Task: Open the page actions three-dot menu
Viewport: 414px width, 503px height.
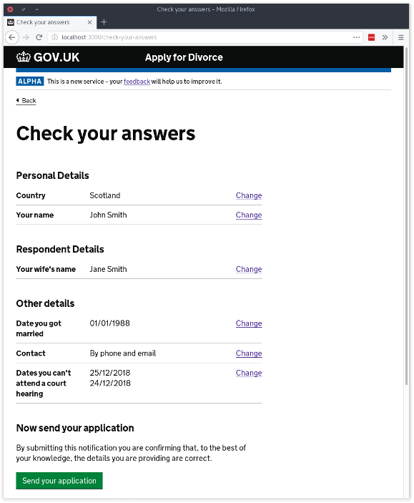Action: pyautogui.click(x=356, y=37)
